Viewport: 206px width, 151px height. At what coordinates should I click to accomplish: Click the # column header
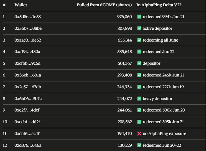click(4, 5)
